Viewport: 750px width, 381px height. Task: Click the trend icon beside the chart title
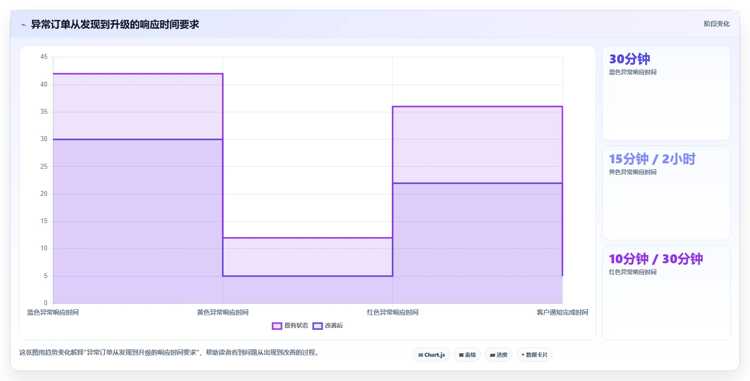(23, 25)
